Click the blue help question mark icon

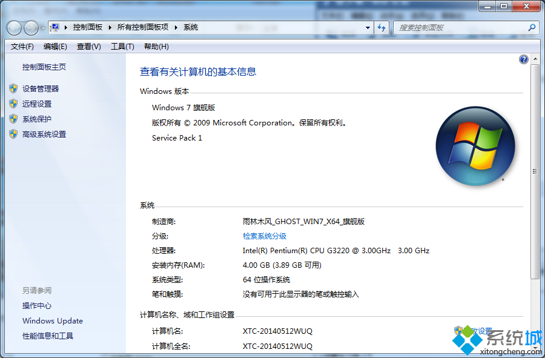coord(524,59)
